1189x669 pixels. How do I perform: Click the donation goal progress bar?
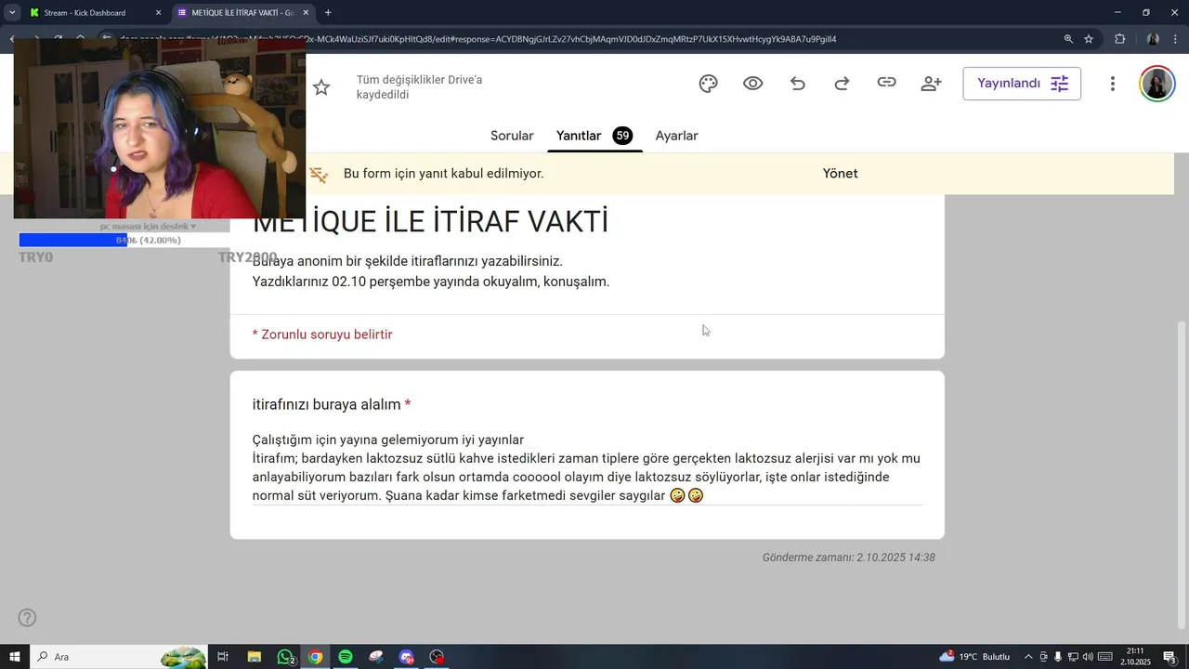click(124, 240)
